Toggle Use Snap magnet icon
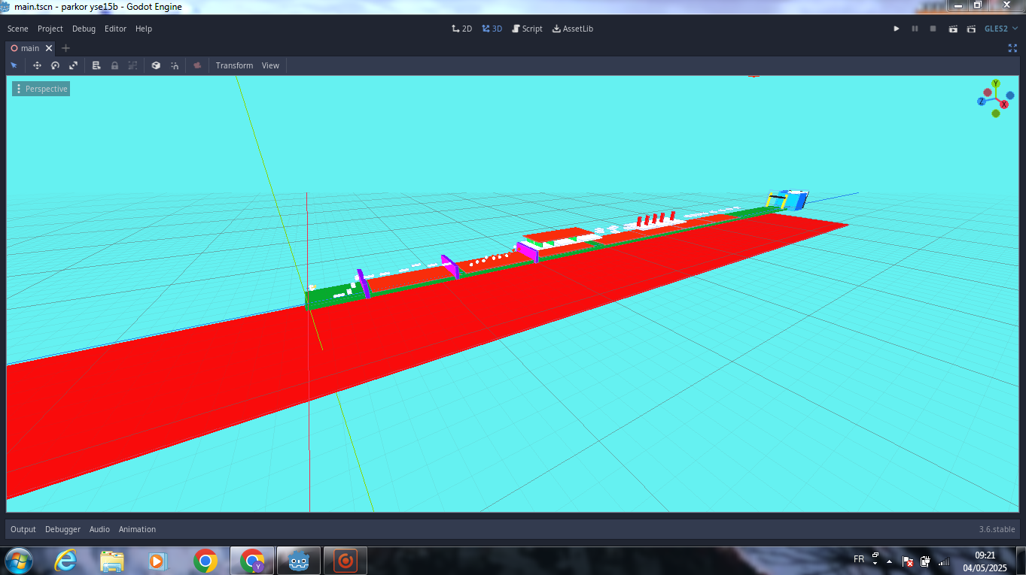The height and width of the screenshot is (575, 1026). point(175,65)
